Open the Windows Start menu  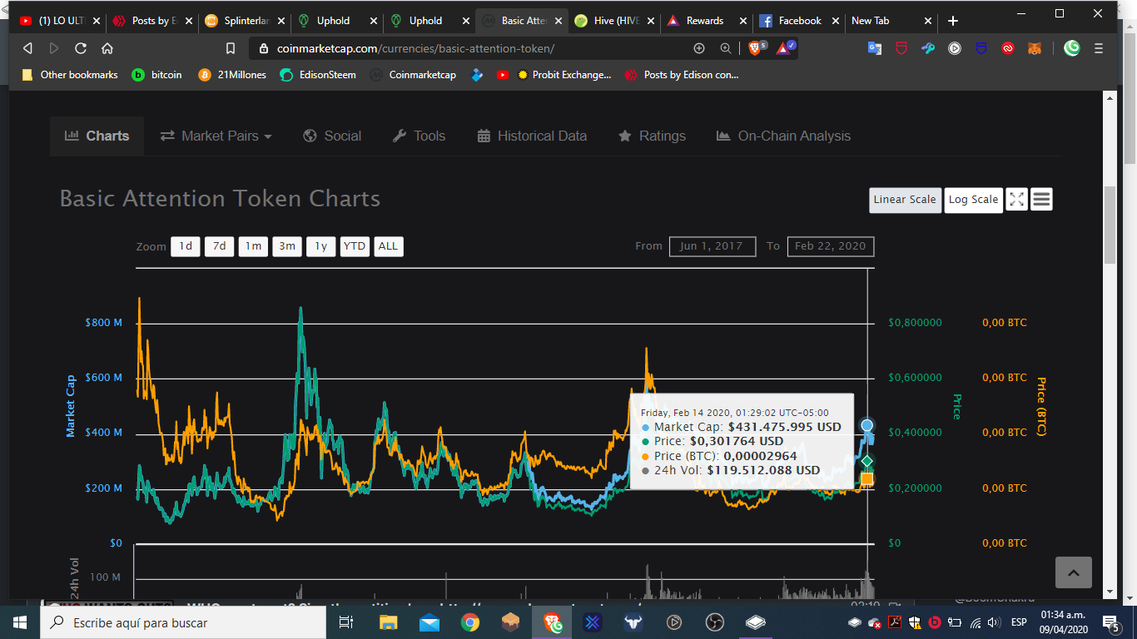click(x=19, y=622)
